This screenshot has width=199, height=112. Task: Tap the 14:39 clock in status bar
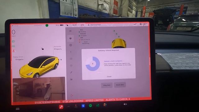coord(74,25)
